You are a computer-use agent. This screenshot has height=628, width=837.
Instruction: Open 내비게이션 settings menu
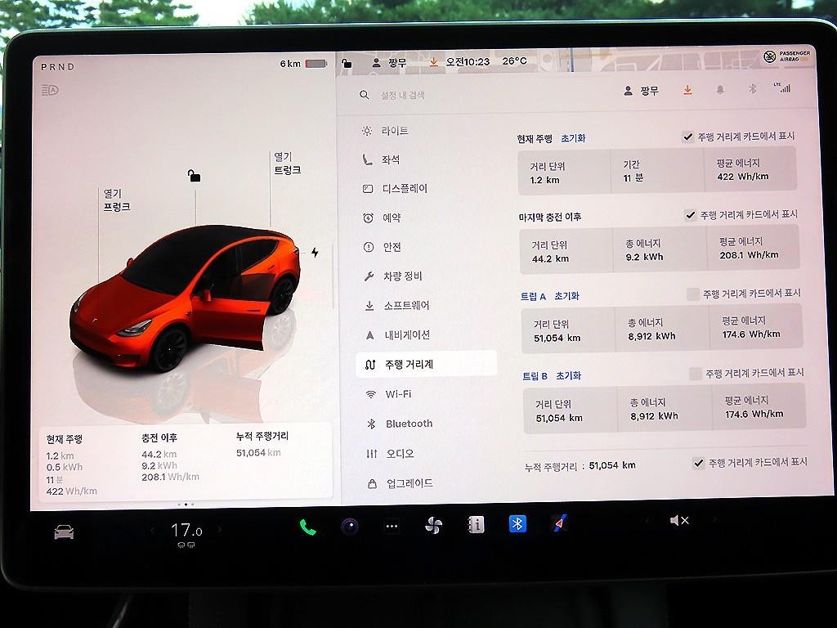[398, 334]
